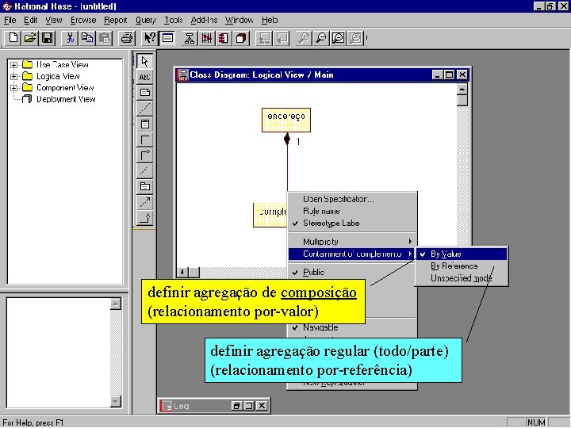Zoom in with the magnifier plus icon
The height and width of the screenshot is (428, 571).
pyautogui.click(x=304, y=38)
